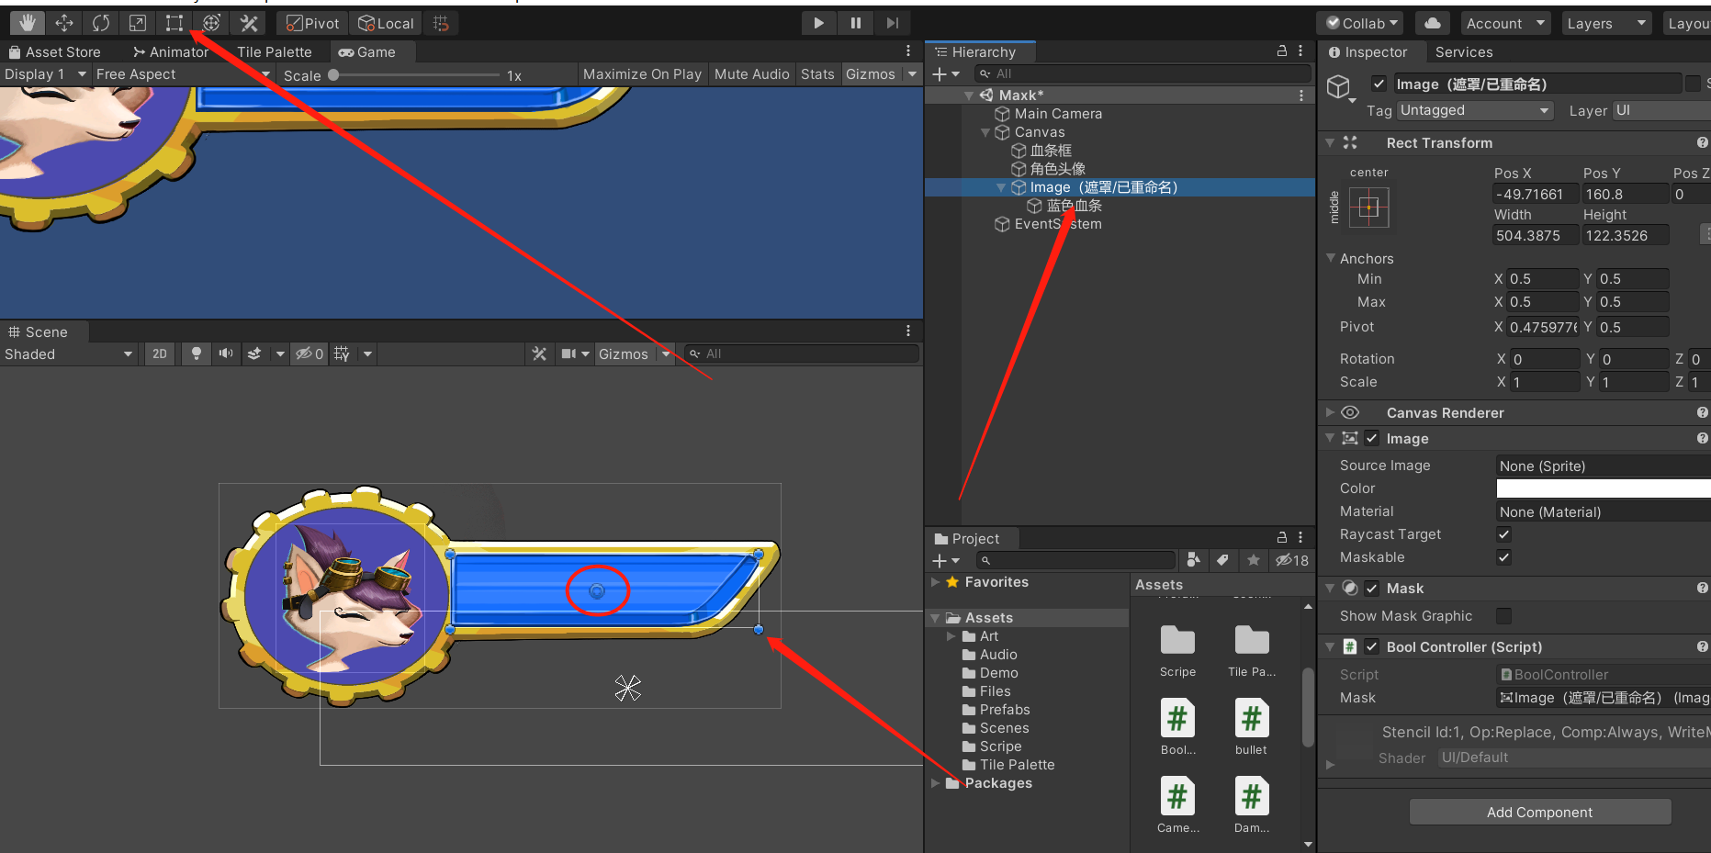This screenshot has height=853, width=1711.
Task: Select the Scale tool
Action: [138, 22]
